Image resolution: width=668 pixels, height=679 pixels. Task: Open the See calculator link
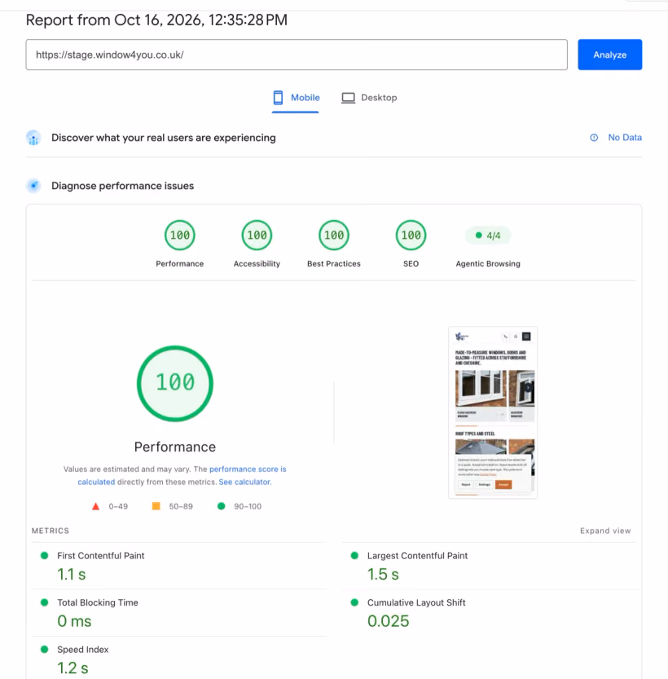tap(244, 482)
